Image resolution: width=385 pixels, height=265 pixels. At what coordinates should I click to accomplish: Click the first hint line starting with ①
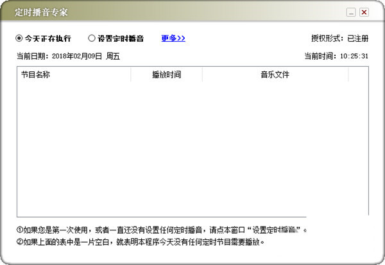pos(160,230)
